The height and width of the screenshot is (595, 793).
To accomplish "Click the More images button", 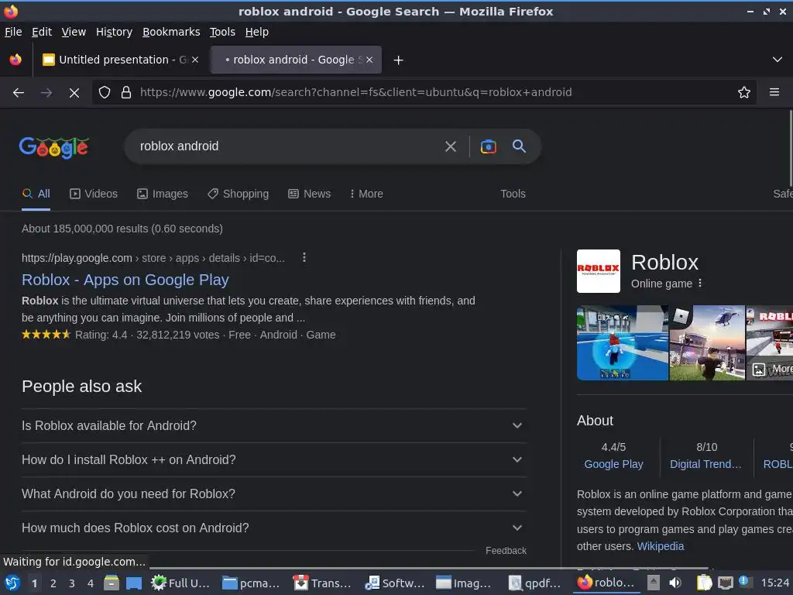I will (772, 369).
